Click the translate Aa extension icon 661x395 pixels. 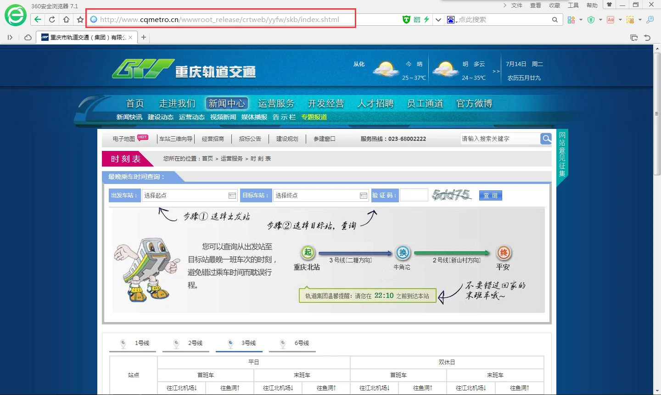611,20
